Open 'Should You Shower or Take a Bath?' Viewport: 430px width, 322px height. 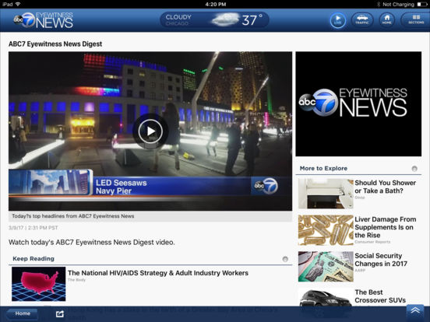(385, 187)
